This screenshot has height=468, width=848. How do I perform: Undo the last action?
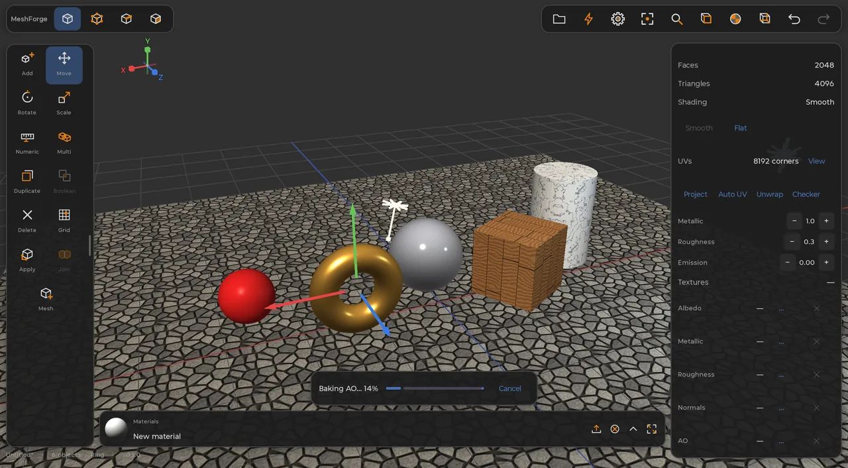click(794, 19)
